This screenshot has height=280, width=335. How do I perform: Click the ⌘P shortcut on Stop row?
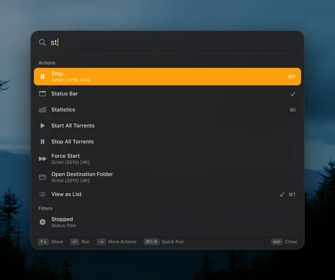click(x=292, y=77)
